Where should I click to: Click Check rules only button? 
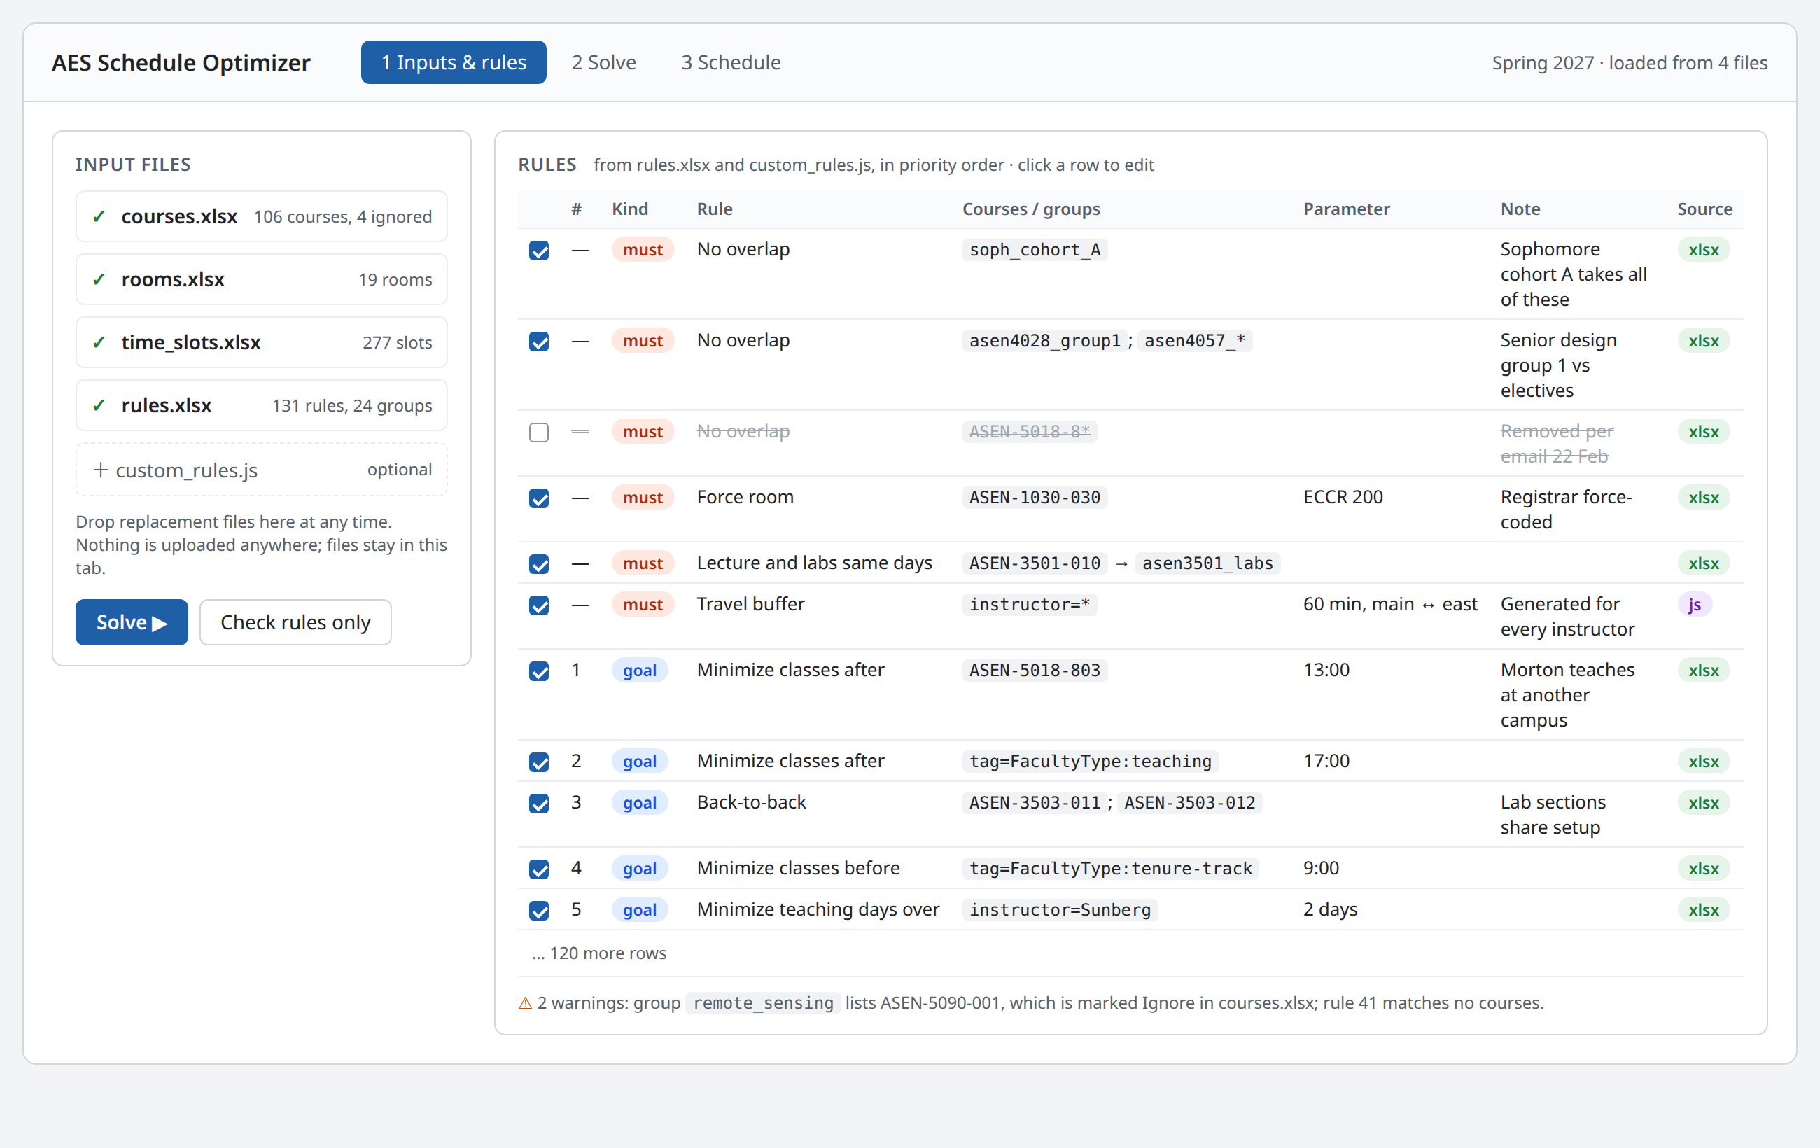pyautogui.click(x=295, y=622)
